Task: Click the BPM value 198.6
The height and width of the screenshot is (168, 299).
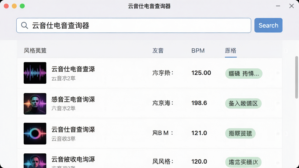Action: pos(199,103)
